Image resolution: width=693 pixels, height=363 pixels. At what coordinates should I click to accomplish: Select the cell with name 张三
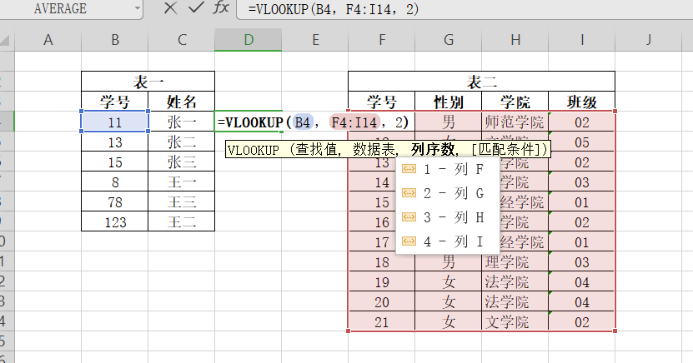click(x=182, y=162)
